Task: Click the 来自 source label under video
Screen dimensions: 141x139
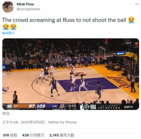Action: click(x=6, y=113)
